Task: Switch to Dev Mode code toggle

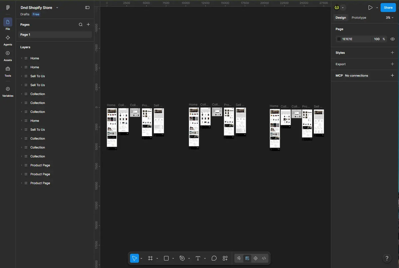Action: pyautogui.click(x=264, y=258)
